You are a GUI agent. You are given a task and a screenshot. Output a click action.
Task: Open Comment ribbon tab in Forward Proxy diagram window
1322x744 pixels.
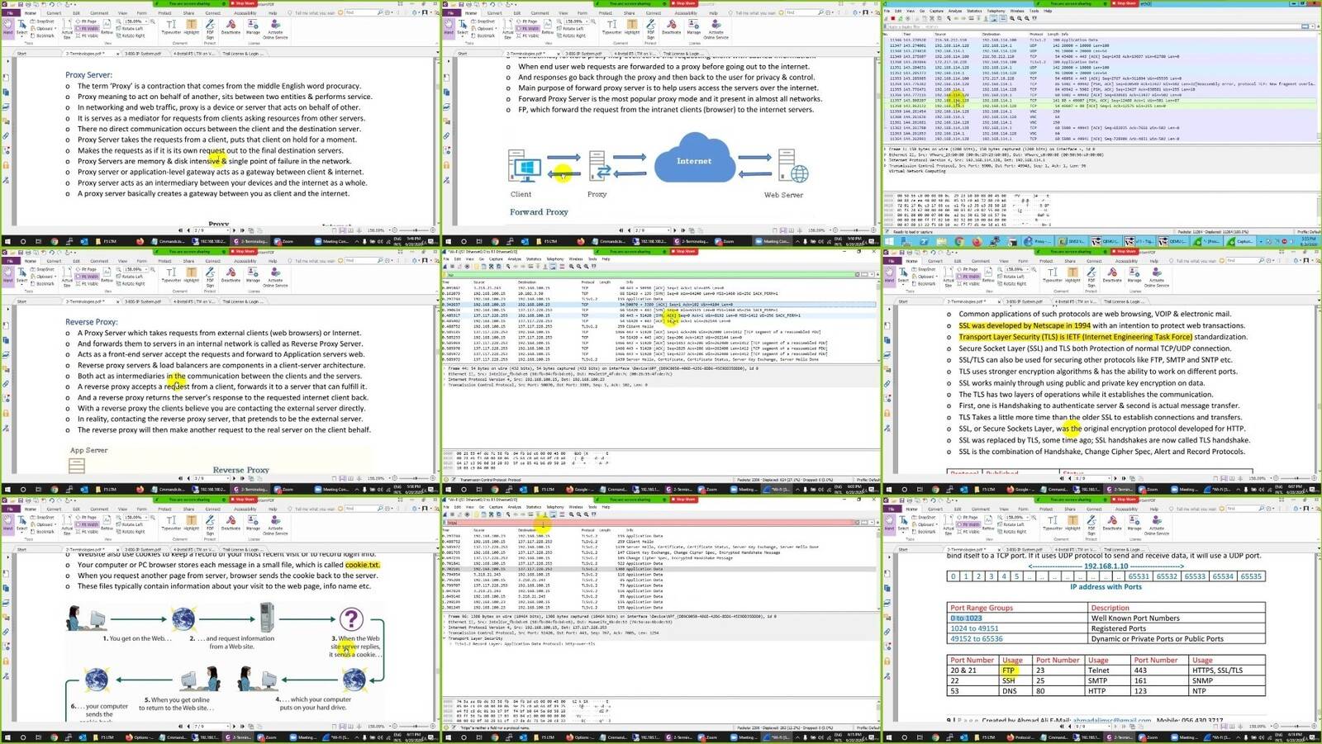(540, 12)
